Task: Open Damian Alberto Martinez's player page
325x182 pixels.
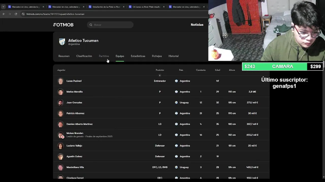Action: pyautogui.click(x=79, y=124)
